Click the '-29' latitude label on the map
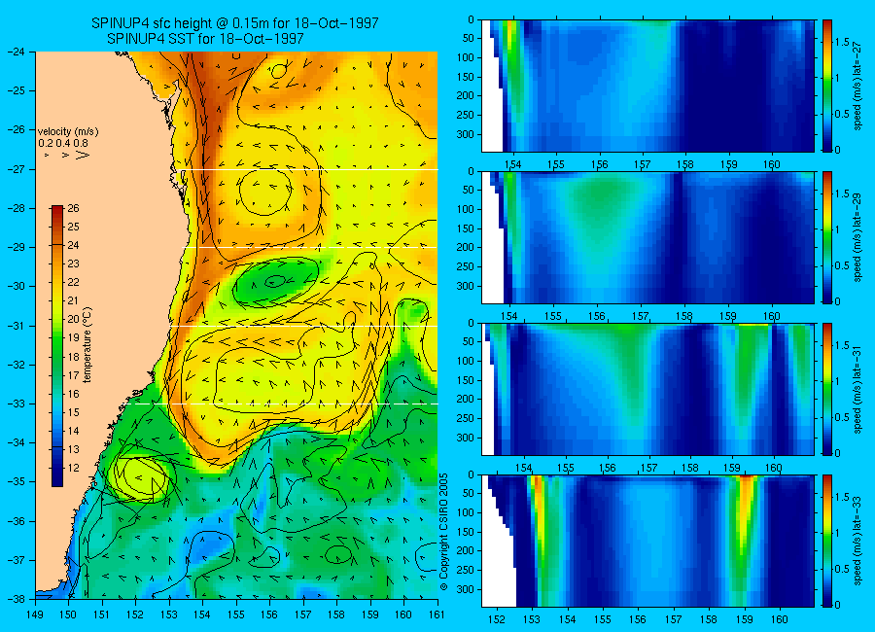The image size is (875, 632). [16, 247]
